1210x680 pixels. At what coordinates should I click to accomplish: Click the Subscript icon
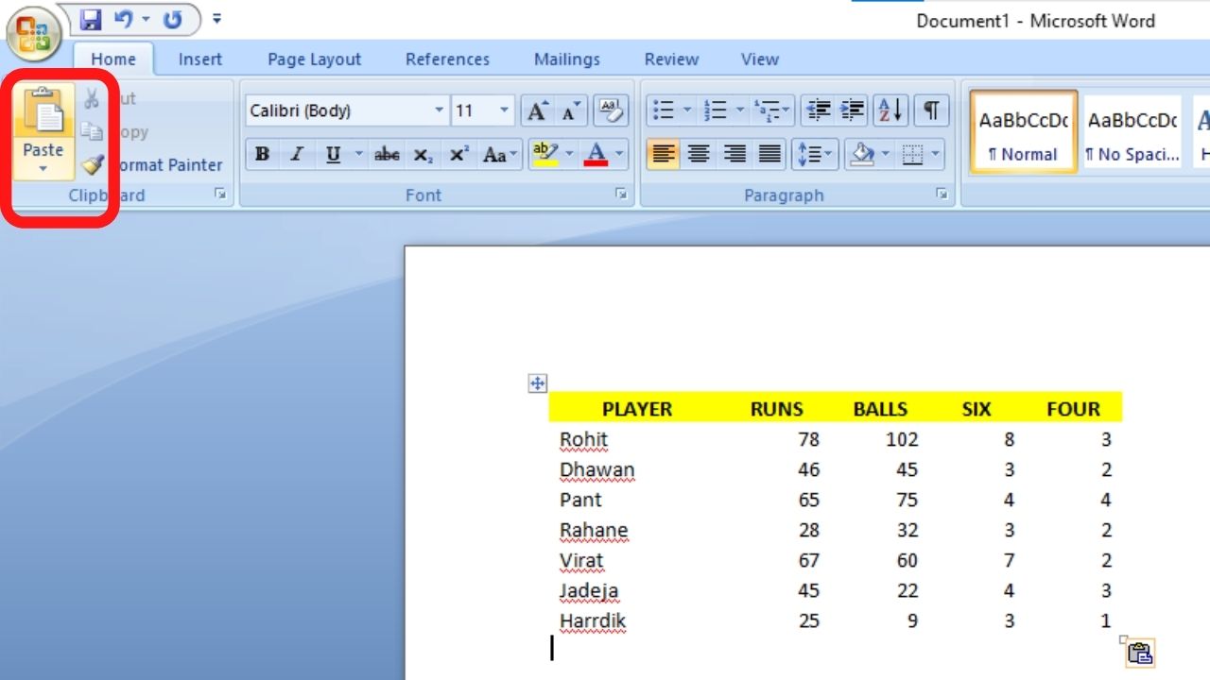point(425,154)
